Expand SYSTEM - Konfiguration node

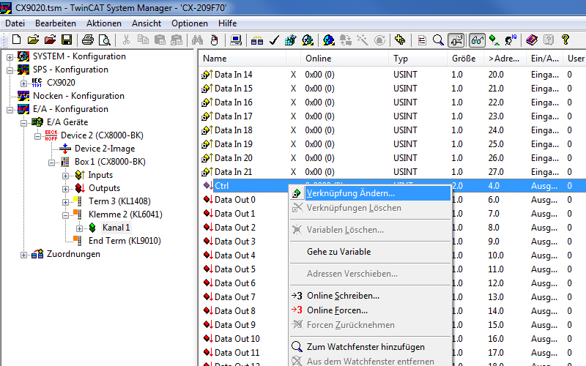point(10,57)
